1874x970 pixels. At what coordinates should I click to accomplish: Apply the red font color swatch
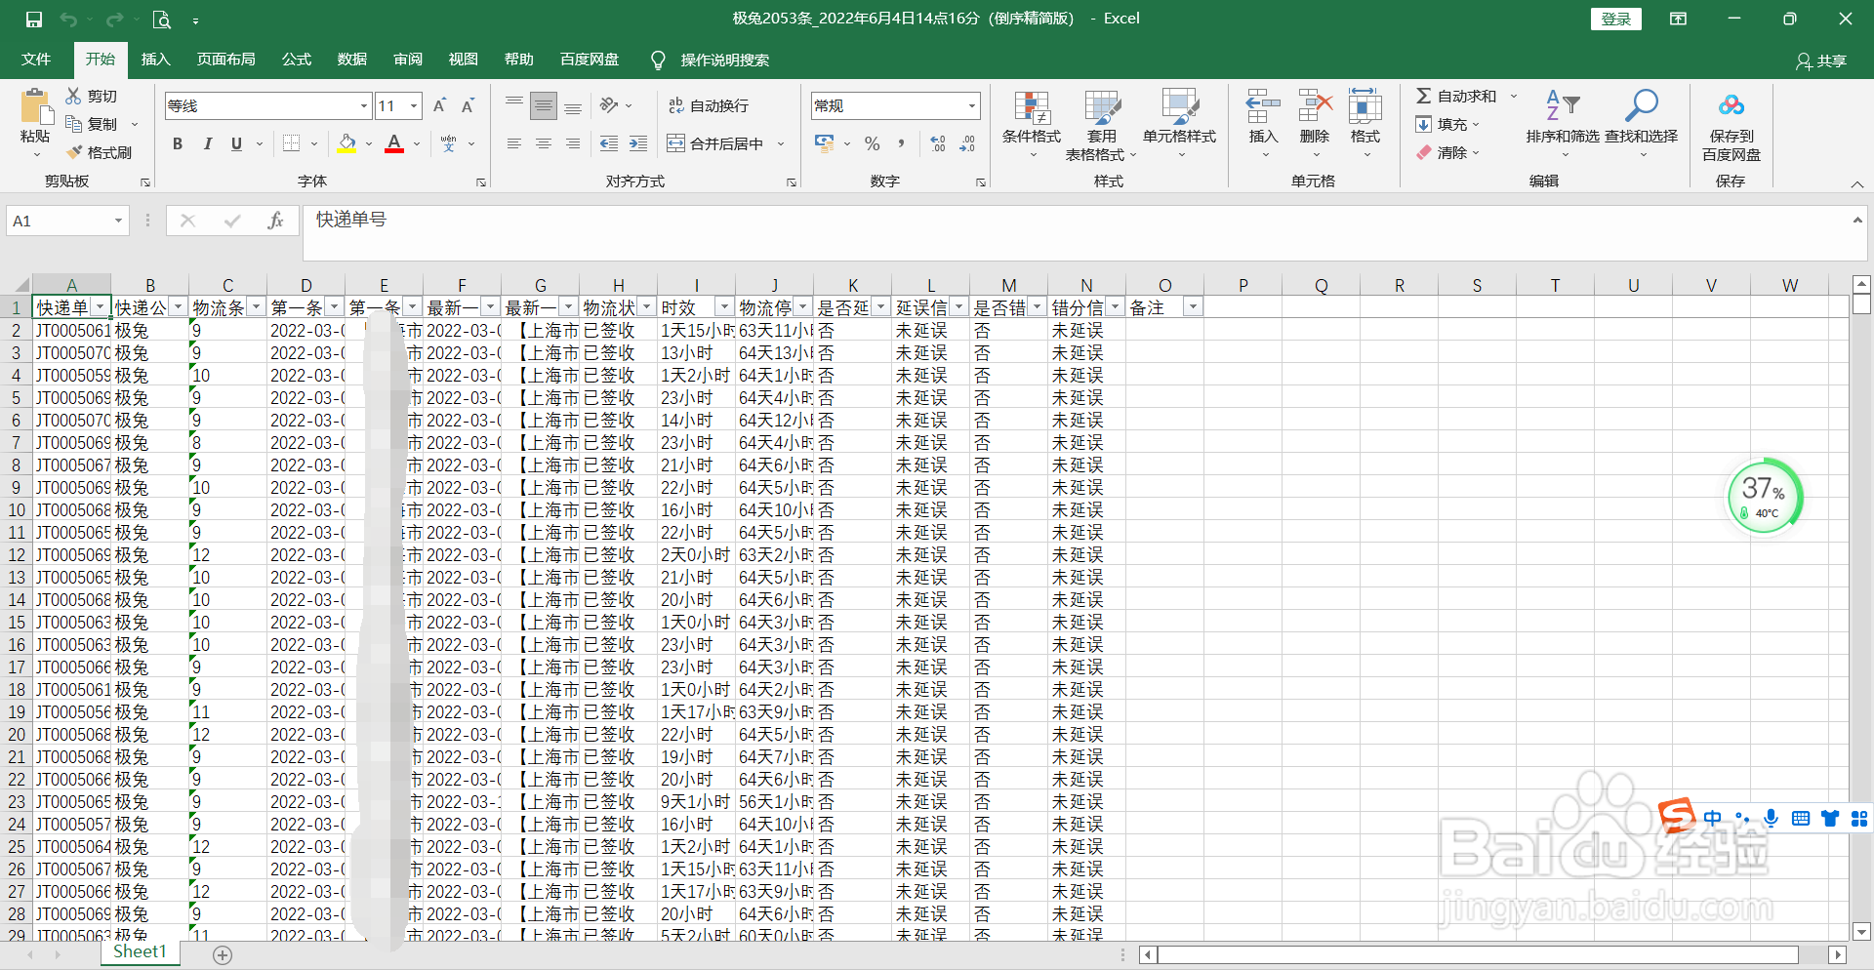pyautogui.click(x=394, y=143)
